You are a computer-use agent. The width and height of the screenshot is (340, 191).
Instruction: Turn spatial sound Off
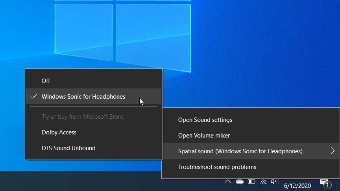point(93,81)
